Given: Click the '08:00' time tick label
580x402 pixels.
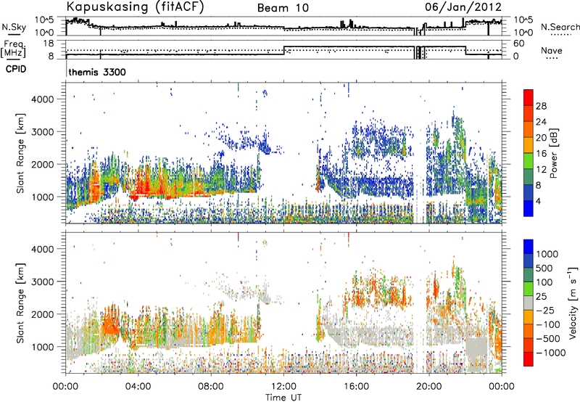Looking at the screenshot, I should click(211, 387).
